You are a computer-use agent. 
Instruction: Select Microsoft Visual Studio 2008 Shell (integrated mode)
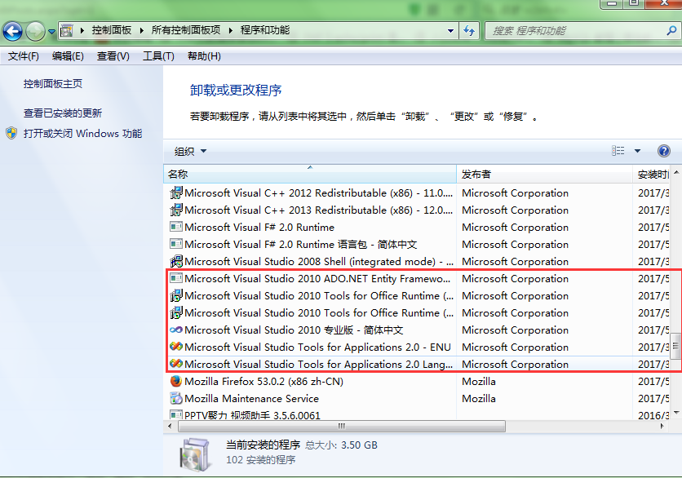click(x=319, y=261)
